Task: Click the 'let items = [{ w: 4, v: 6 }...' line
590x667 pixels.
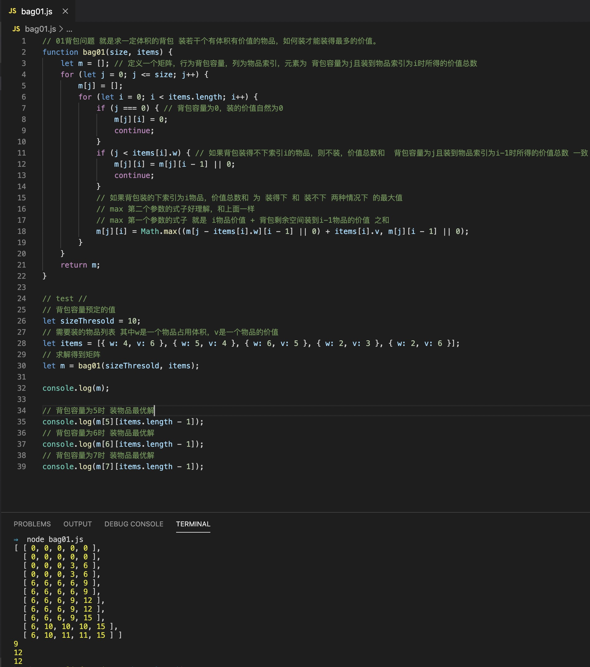Action: [x=251, y=343]
